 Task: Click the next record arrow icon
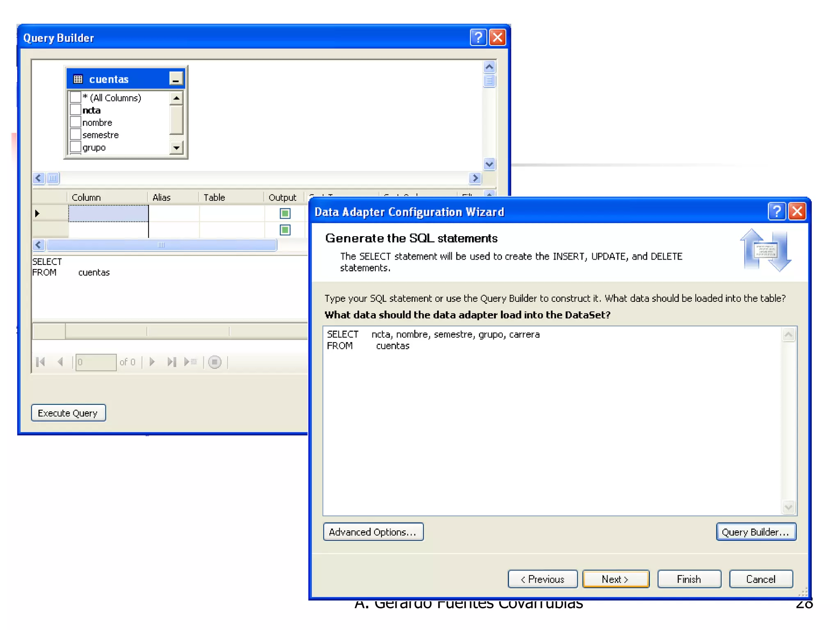point(152,362)
